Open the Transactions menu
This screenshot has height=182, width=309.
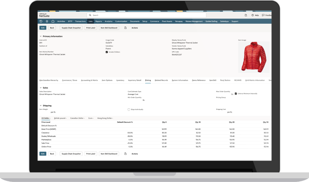pyautogui.click(x=80, y=21)
